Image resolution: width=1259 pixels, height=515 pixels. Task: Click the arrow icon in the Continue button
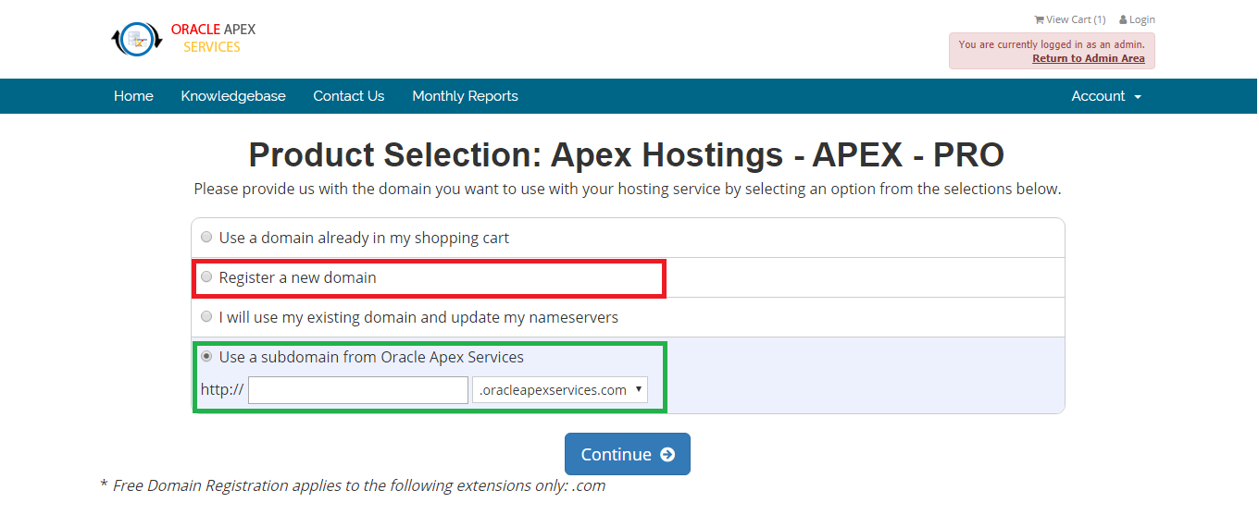coord(667,454)
